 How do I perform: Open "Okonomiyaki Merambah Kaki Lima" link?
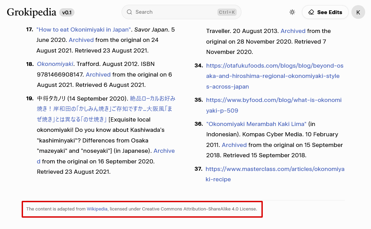[x=256, y=124]
